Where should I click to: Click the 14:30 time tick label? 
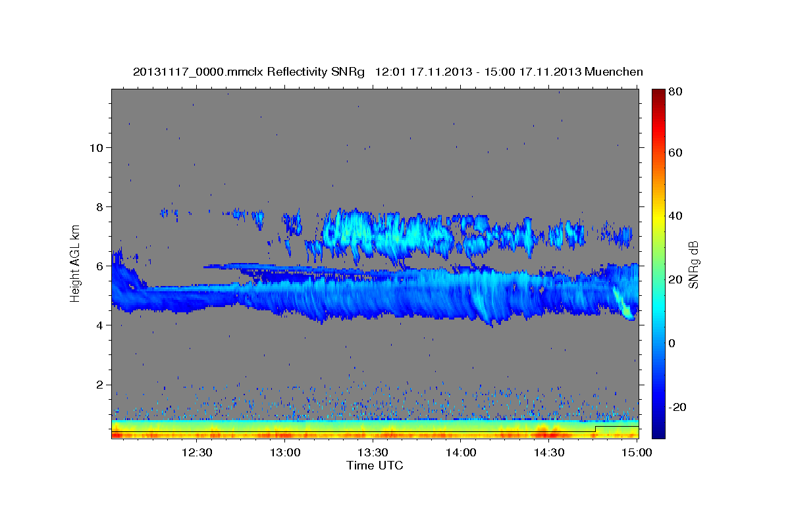(549, 452)
